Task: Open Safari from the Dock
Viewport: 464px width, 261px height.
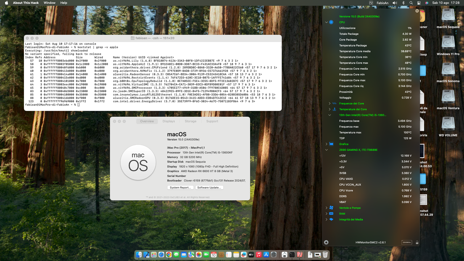Action: point(161,255)
